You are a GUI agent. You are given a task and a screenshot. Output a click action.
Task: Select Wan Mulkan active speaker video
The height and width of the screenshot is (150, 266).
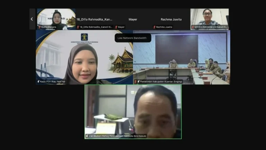(x=133, y=112)
